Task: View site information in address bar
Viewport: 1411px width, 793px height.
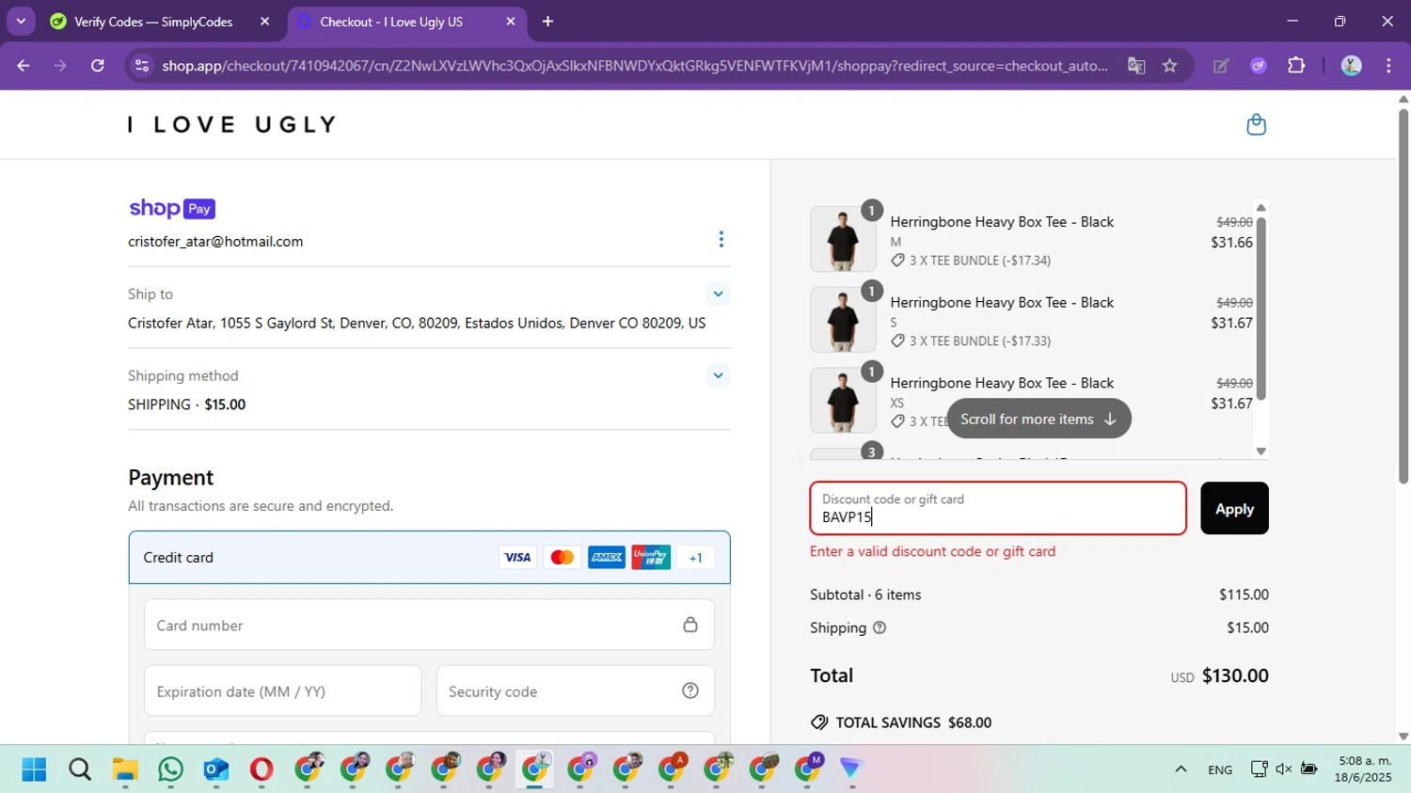Action: 142,66
